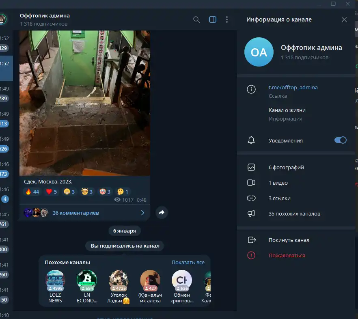This screenshot has width=358, height=319.
Task: Click the Канал о жизни description
Action: 287,110
